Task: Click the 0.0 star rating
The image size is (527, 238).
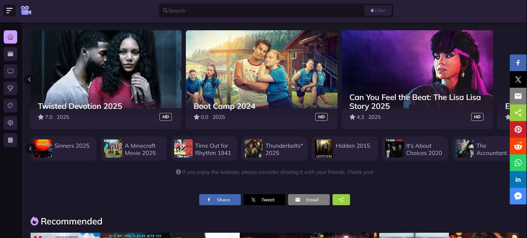Action: click(x=201, y=117)
